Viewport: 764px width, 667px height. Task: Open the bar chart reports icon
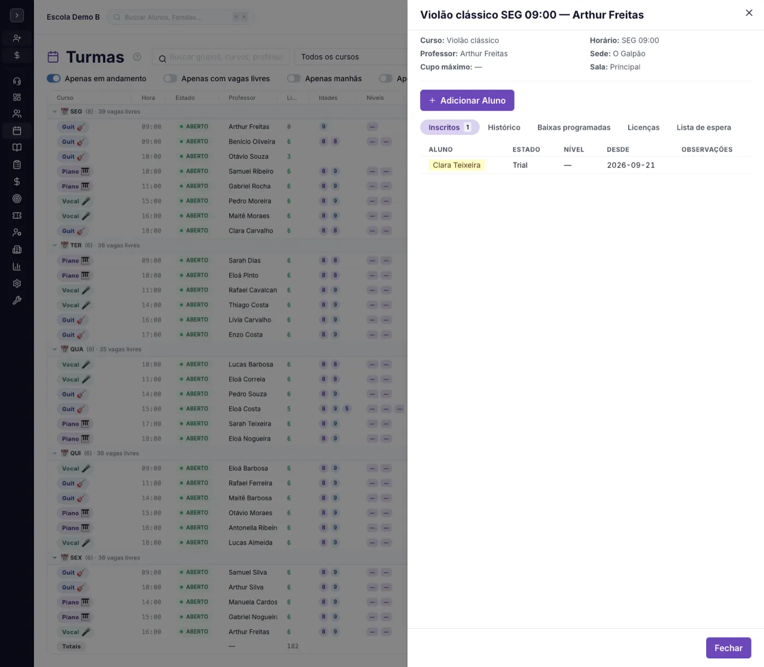[17, 266]
